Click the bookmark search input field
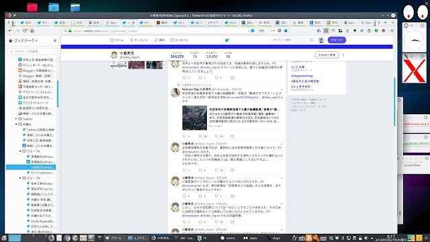The height and width of the screenshot is (242, 430). (33, 51)
